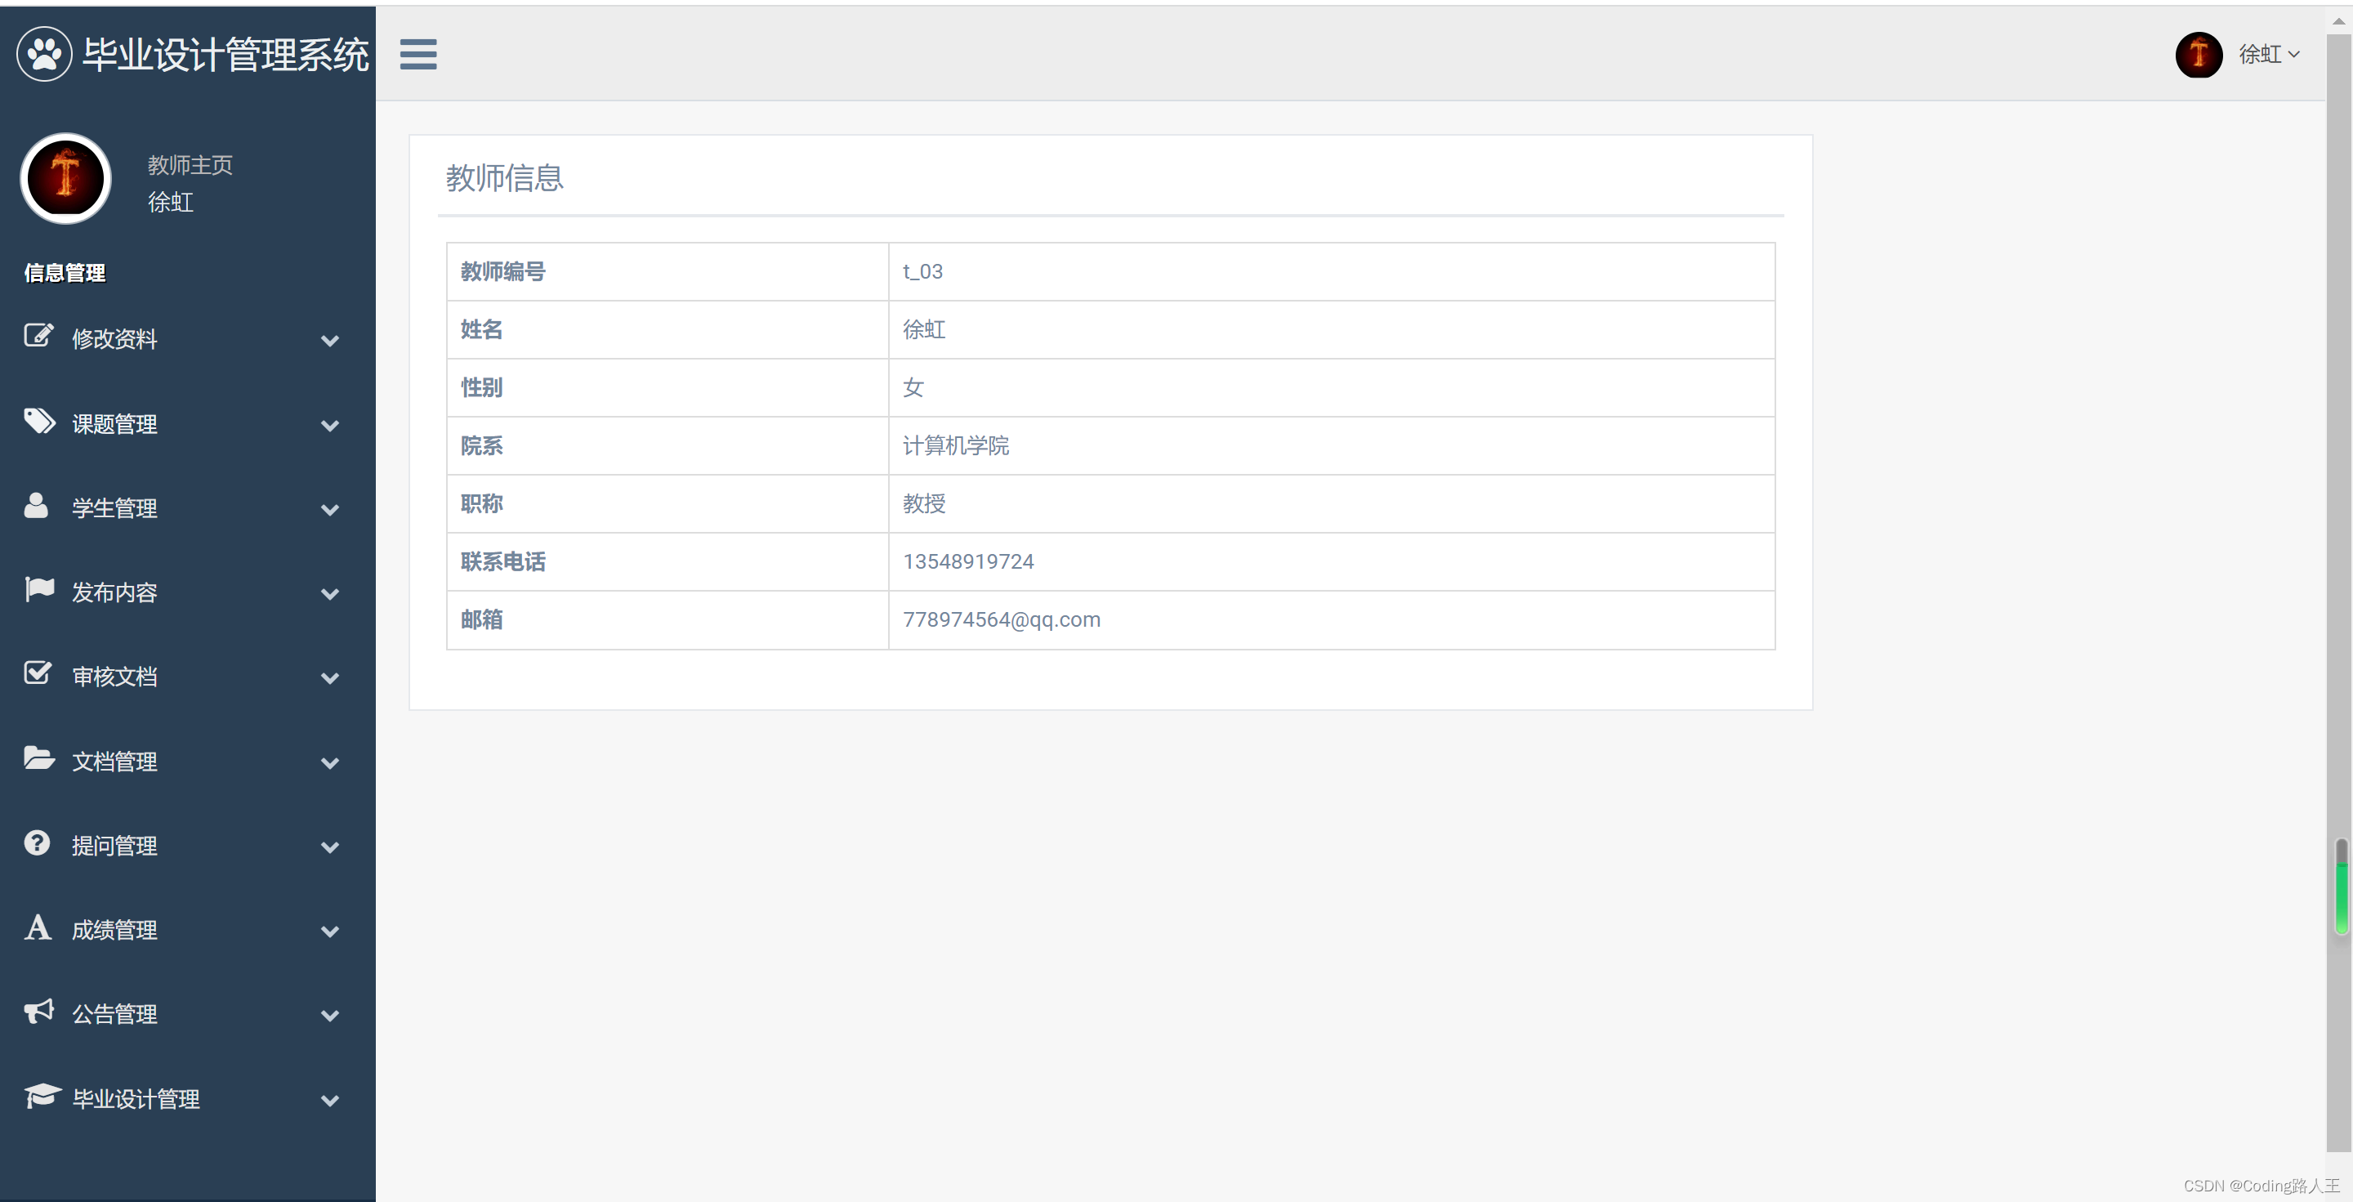Expand the 成绩管理 chevron
The height and width of the screenshot is (1202, 2353).
[331, 932]
